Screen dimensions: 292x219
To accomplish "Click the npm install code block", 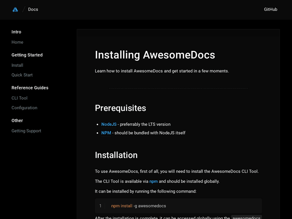I will pyautogui.click(x=178, y=206).
